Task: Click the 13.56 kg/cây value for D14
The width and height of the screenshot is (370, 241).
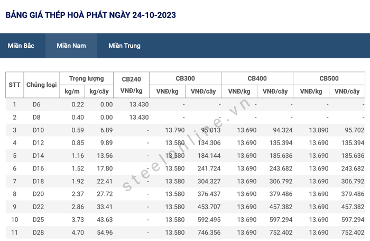Action: pos(105,156)
